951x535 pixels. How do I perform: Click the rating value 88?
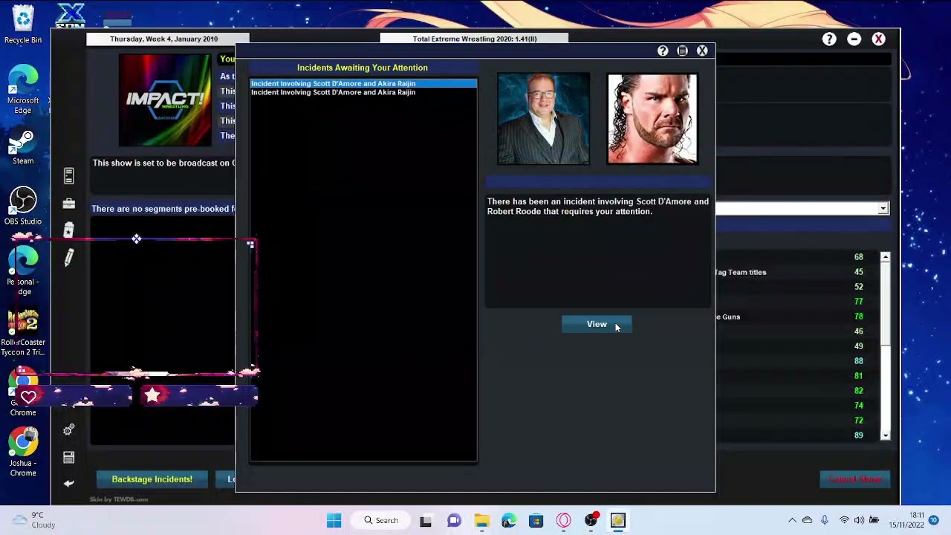point(858,361)
